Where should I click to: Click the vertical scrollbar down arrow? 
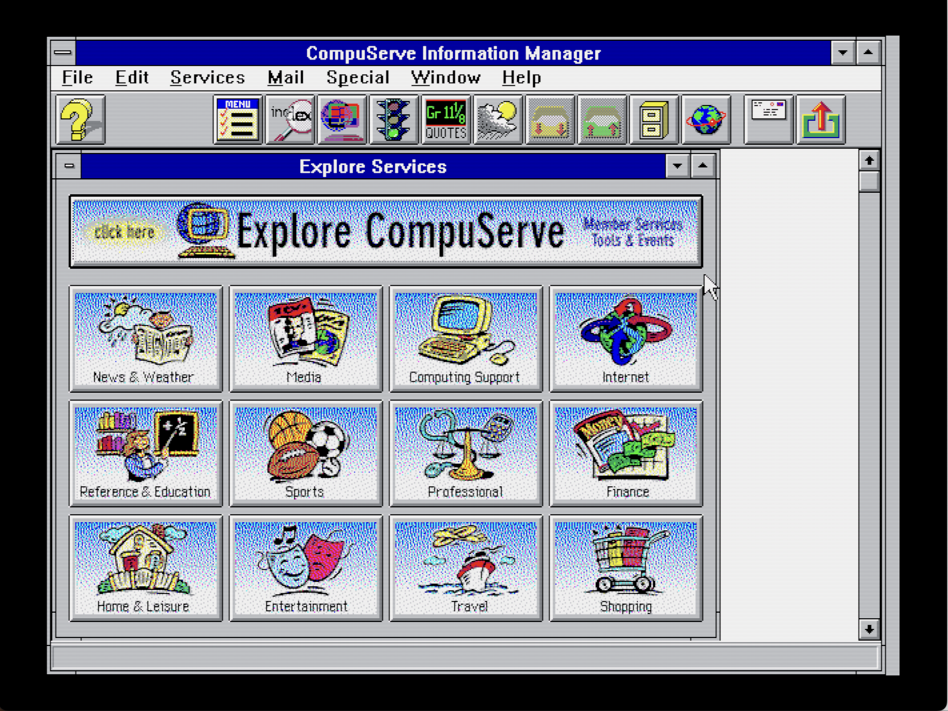[x=869, y=629]
